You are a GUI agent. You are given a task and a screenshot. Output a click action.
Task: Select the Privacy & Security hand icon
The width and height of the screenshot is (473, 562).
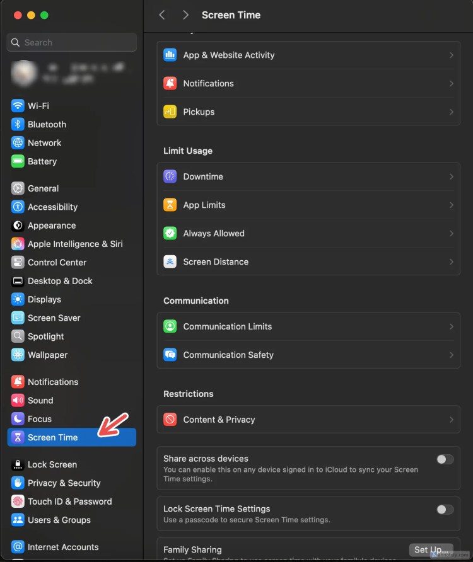point(18,483)
